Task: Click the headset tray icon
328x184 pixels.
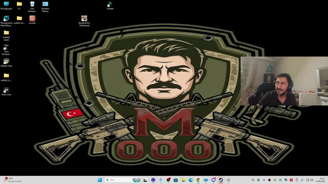Action: tap(258, 180)
